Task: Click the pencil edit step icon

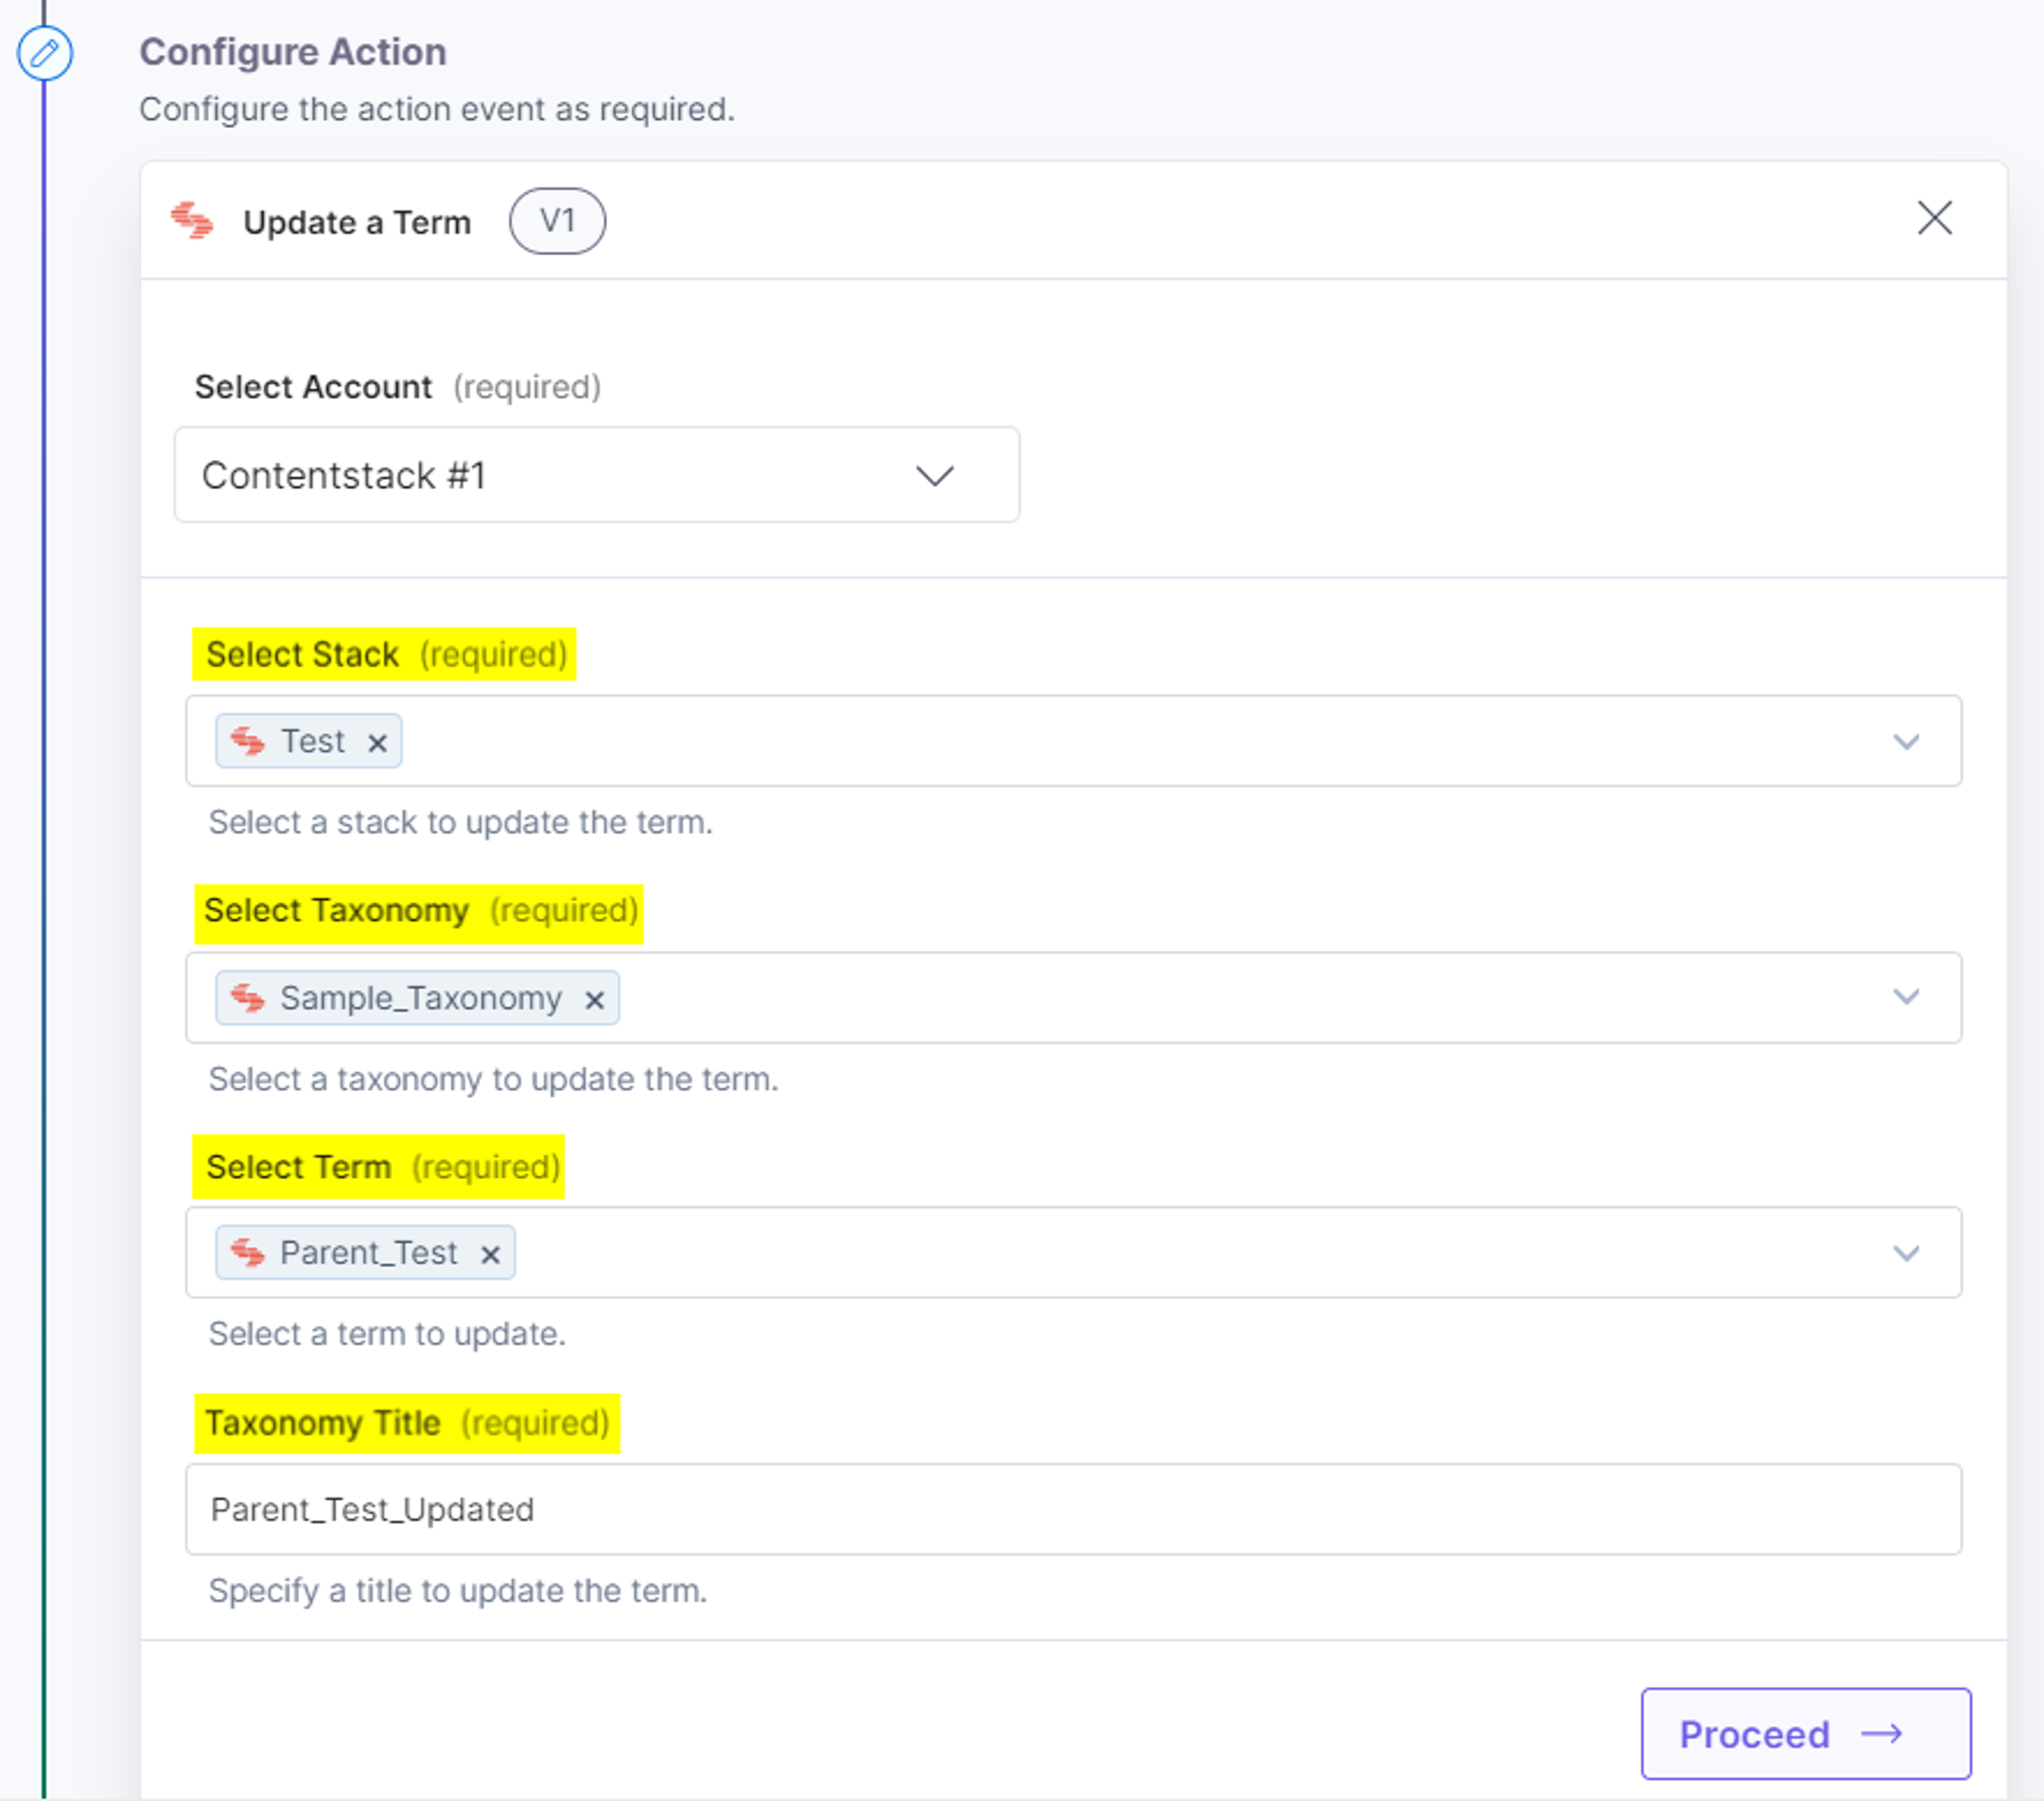Action: click(x=44, y=53)
